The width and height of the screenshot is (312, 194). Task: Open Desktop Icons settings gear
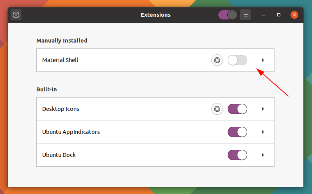[217, 109]
